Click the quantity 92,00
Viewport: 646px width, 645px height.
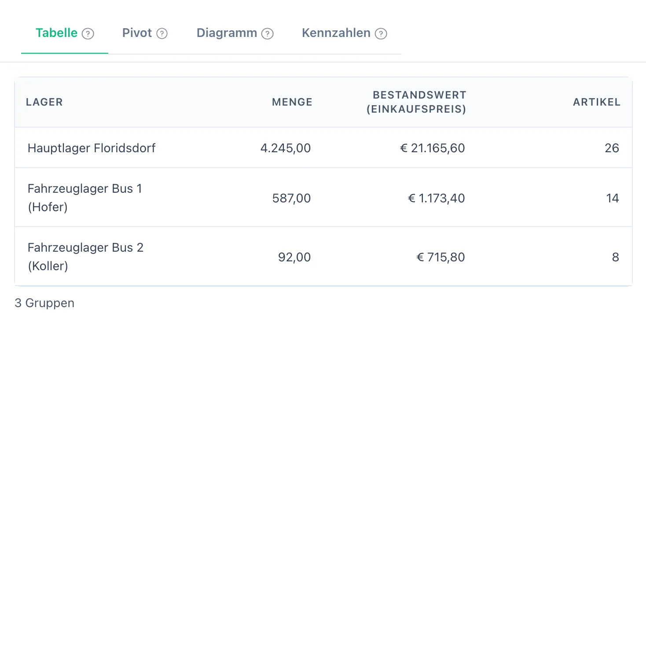(x=294, y=257)
